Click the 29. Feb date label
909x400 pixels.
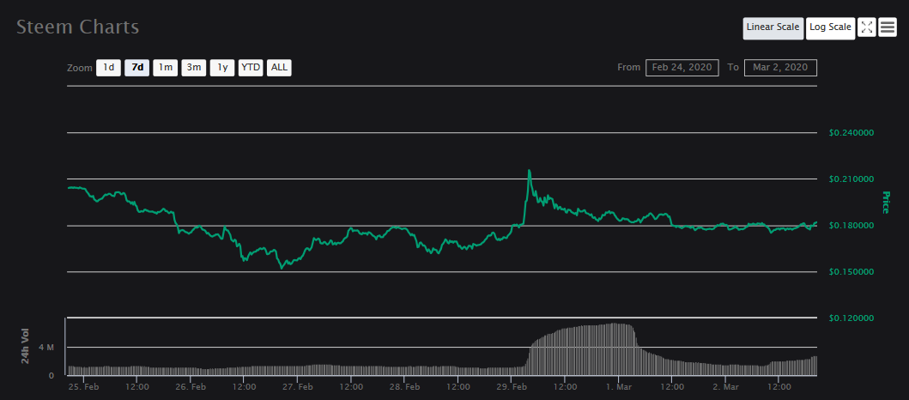click(x=512, y=386)
